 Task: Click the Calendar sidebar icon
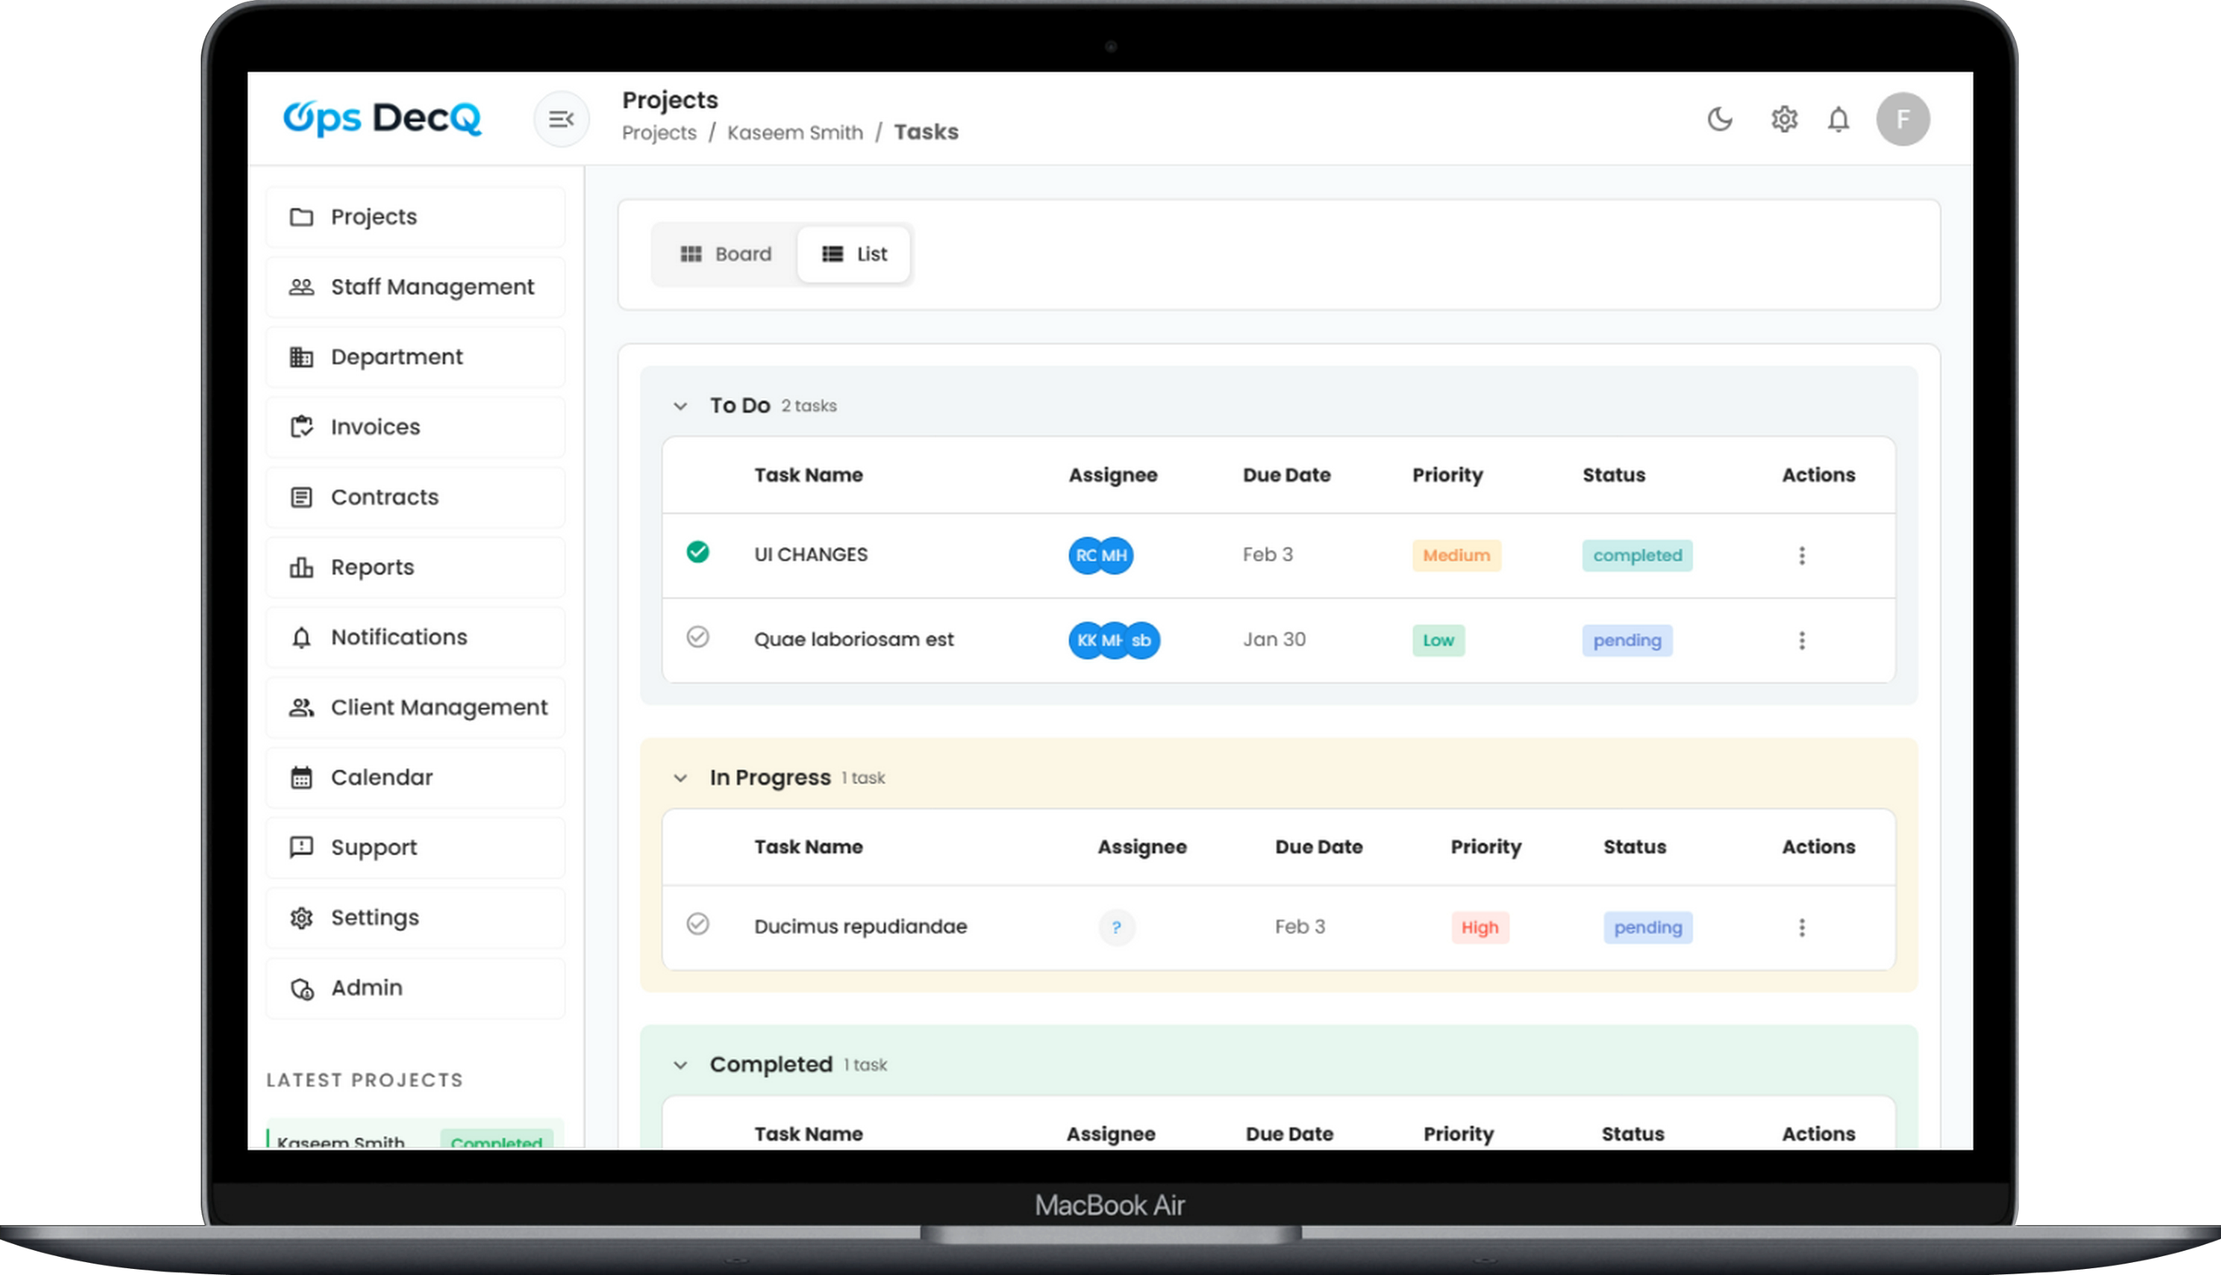(x=301, y=778)
